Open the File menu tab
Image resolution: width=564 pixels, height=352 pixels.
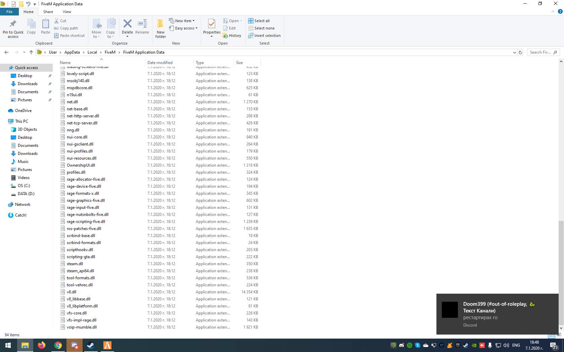9,12
